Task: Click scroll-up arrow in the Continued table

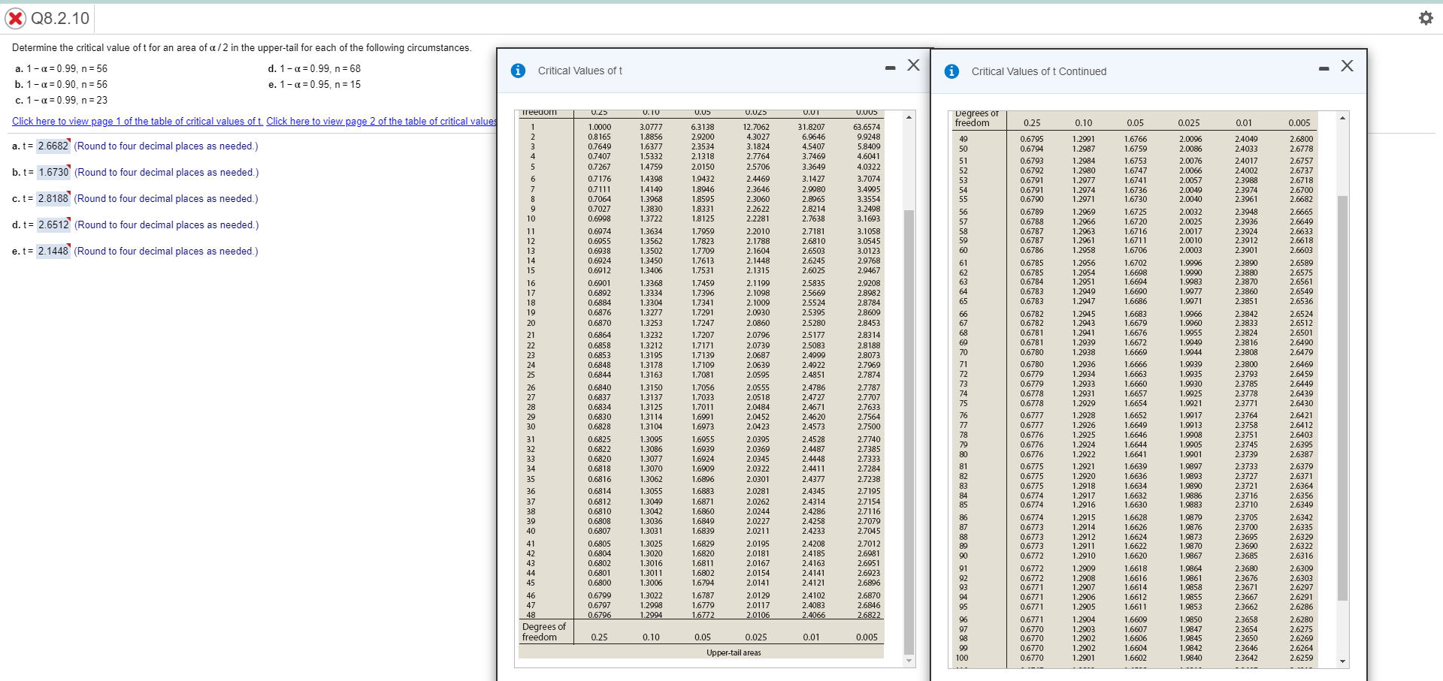Action: pos(1342,118)
